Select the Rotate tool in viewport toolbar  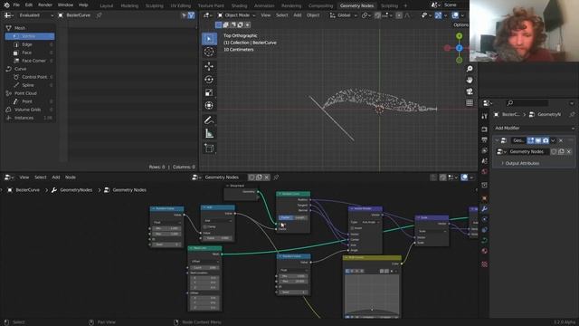209,80
